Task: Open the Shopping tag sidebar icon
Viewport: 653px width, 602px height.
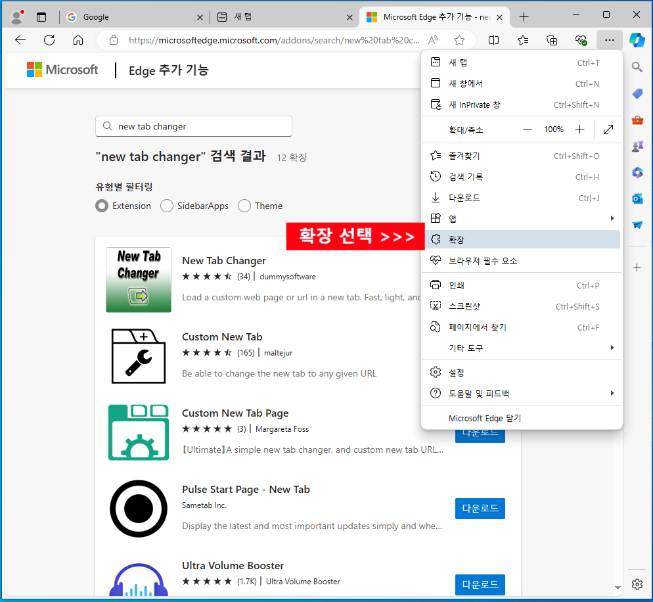Action: tap(637, 93)
